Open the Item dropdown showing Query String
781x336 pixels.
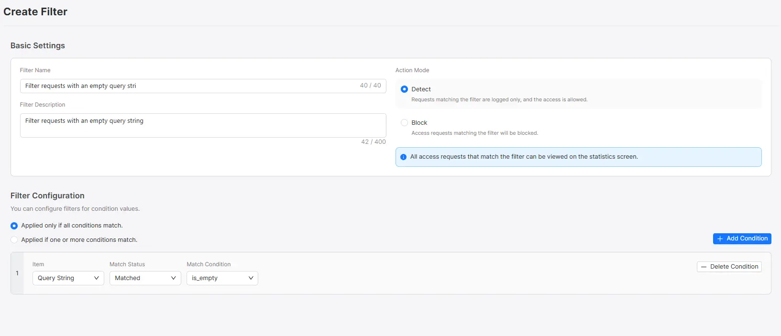(68, 278)
